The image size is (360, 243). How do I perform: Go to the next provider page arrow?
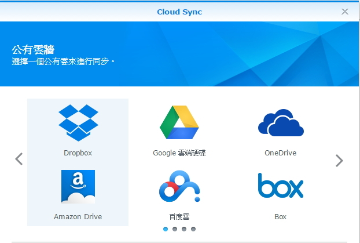click(339, 161)
